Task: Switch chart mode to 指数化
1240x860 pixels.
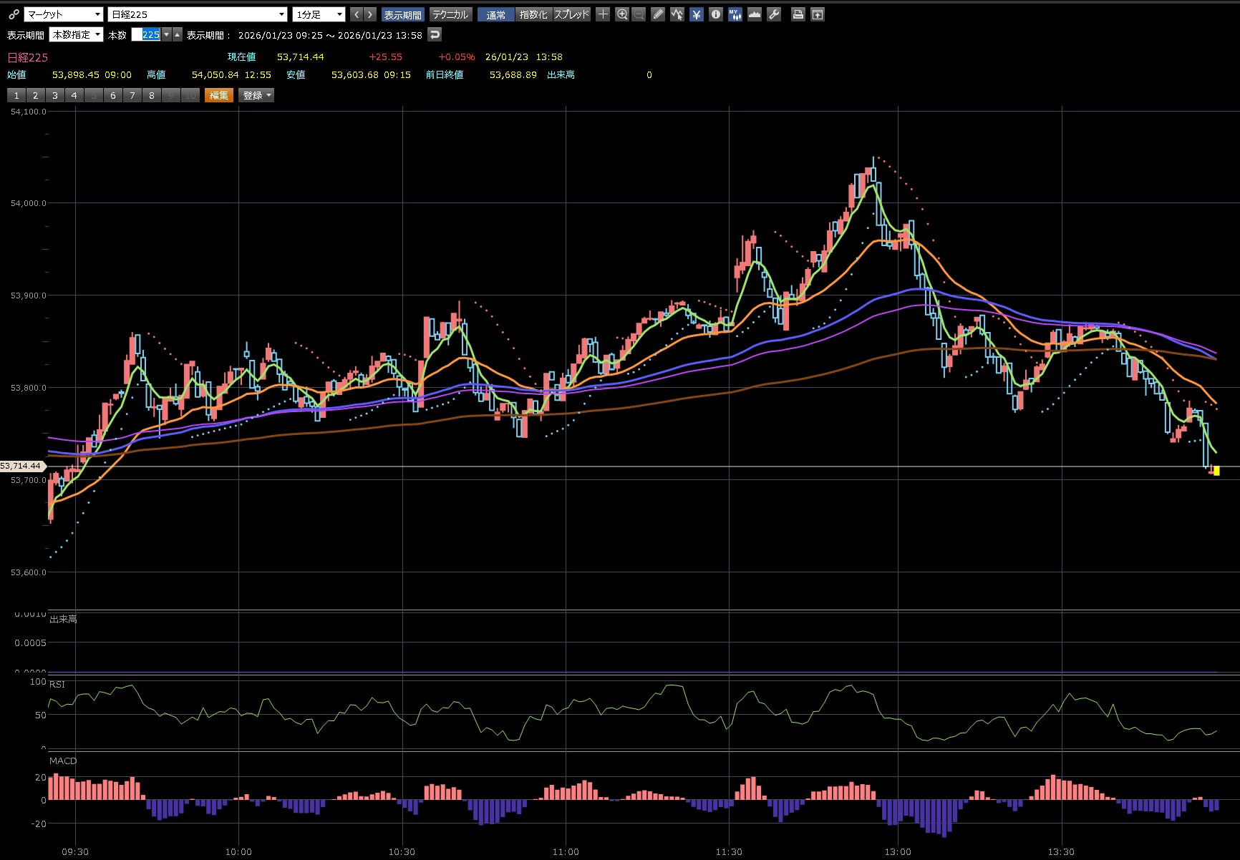Action: [533, 14]
